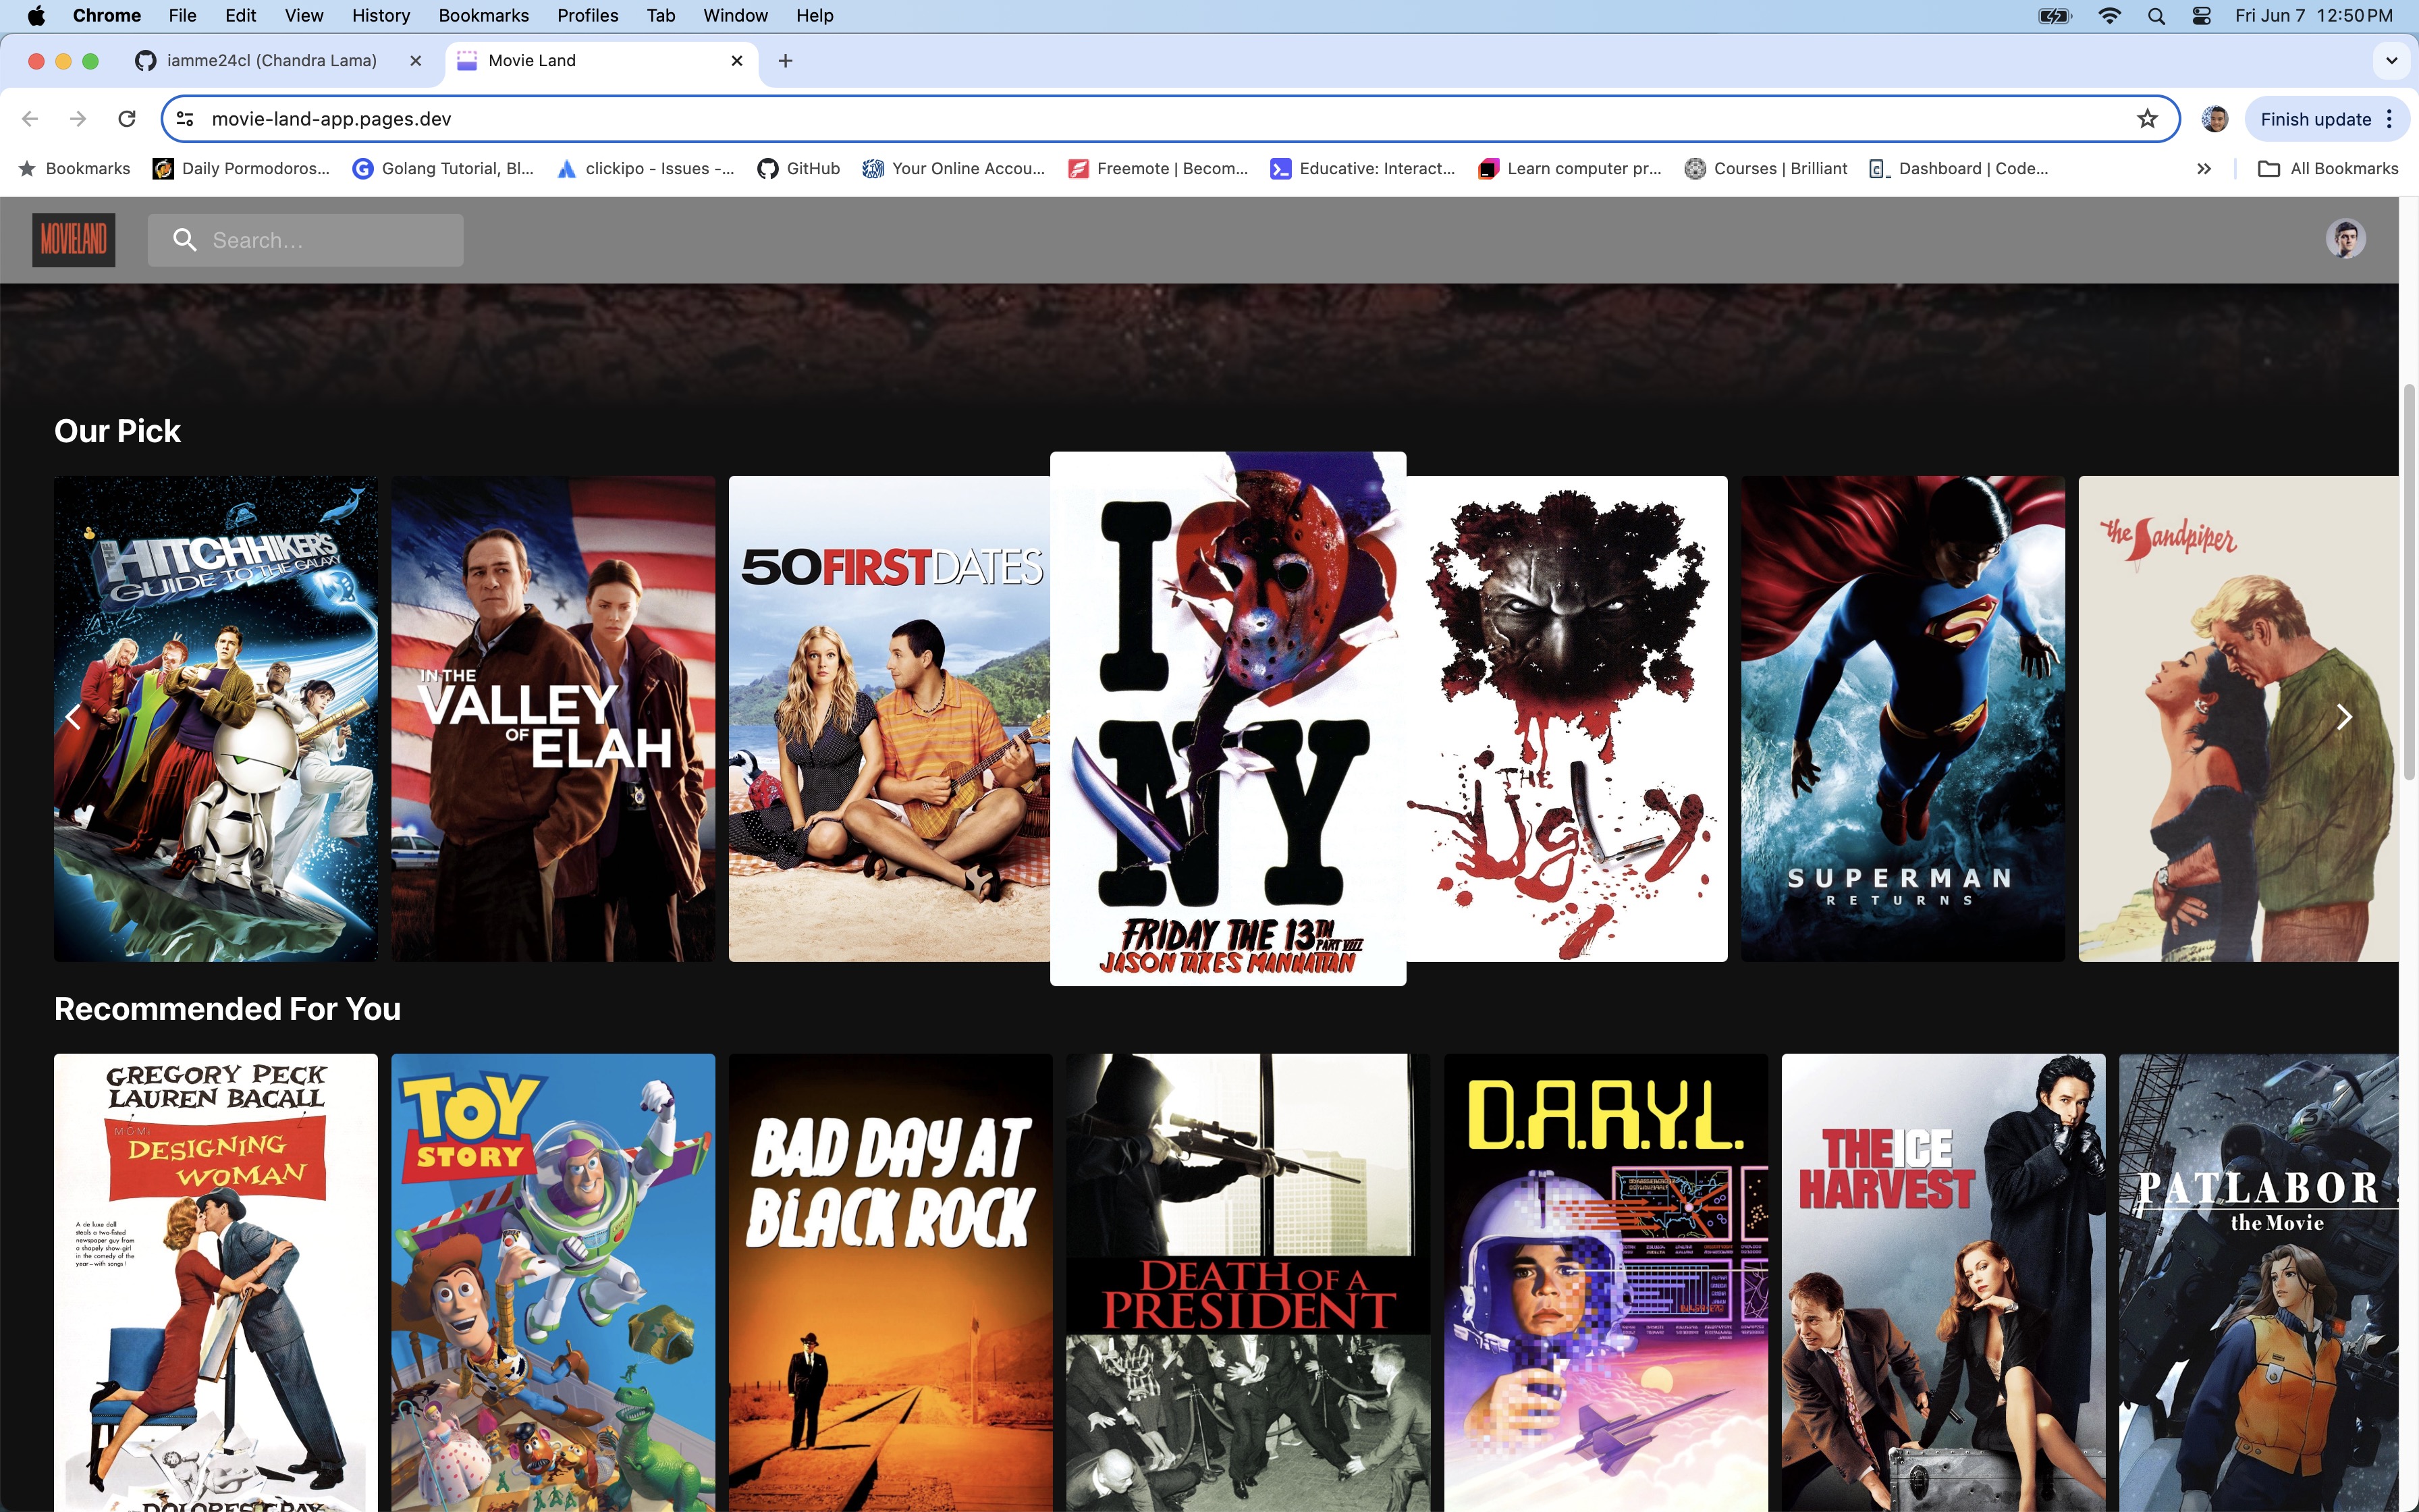The width and height of the screenshot is (2419, 1512).
Task: Reload the page with refresh icon
Action: 127,119
